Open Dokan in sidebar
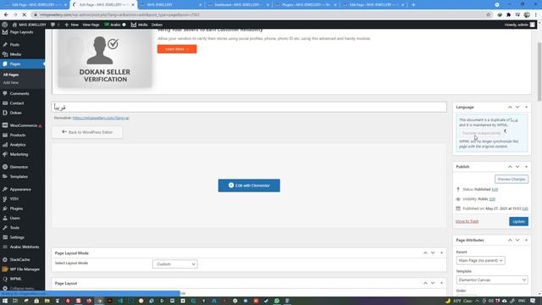 [x=16, y=113]
